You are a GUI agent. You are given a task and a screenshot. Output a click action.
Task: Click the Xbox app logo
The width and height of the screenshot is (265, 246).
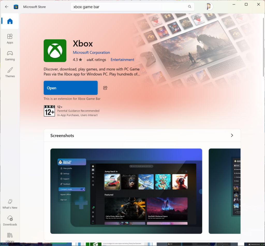point(55,51)
